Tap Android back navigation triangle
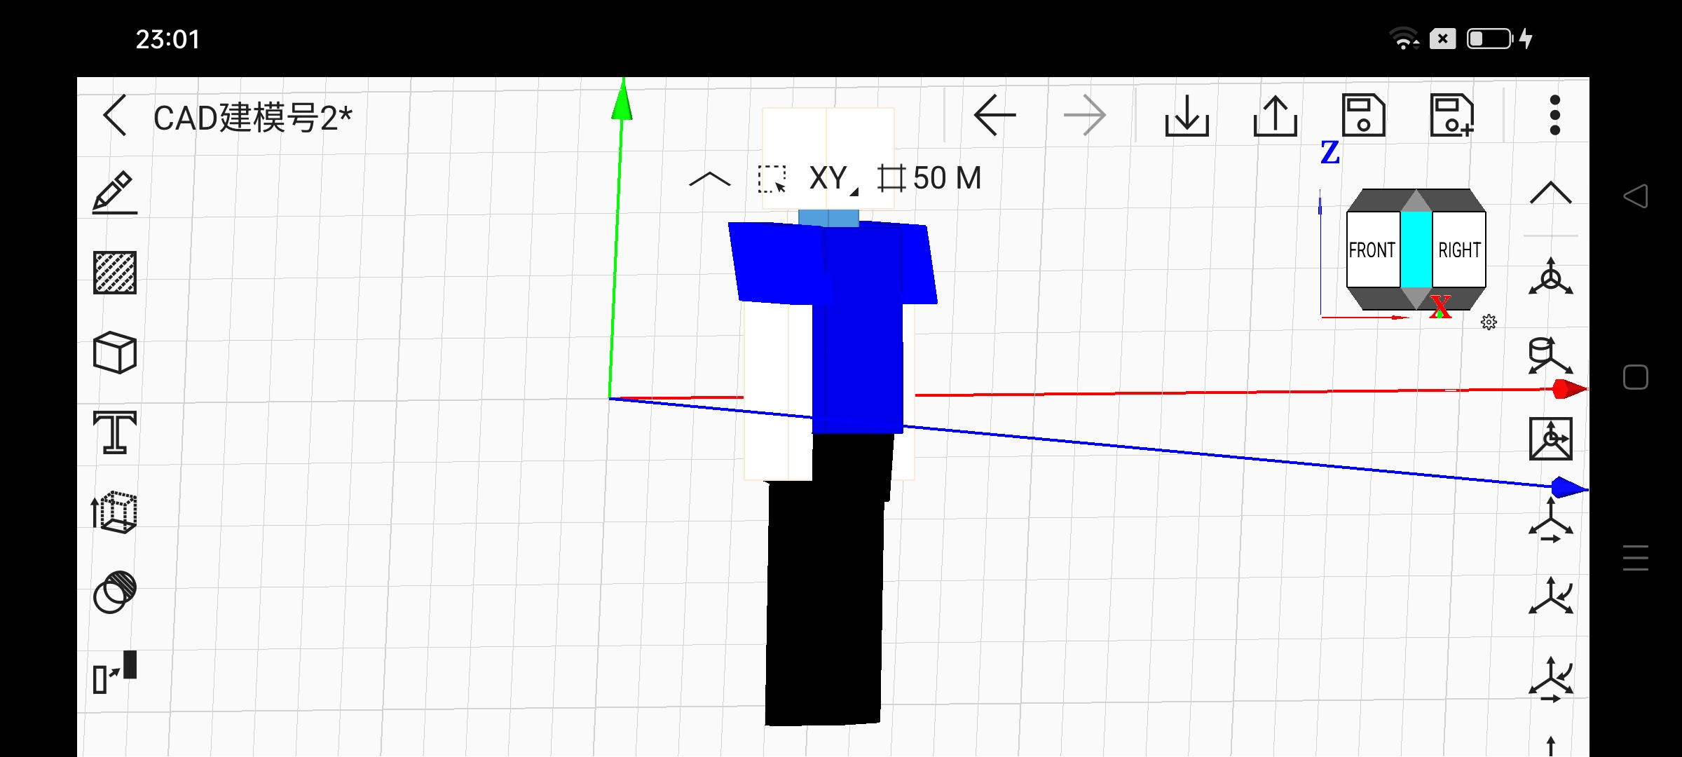 click(1635, 196)
